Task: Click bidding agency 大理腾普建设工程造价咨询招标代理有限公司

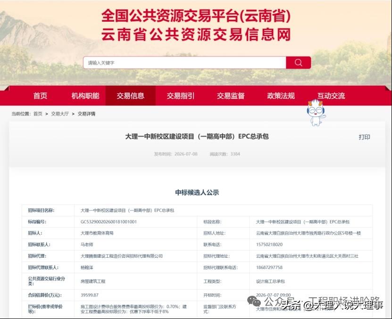Action: point(122,256)
